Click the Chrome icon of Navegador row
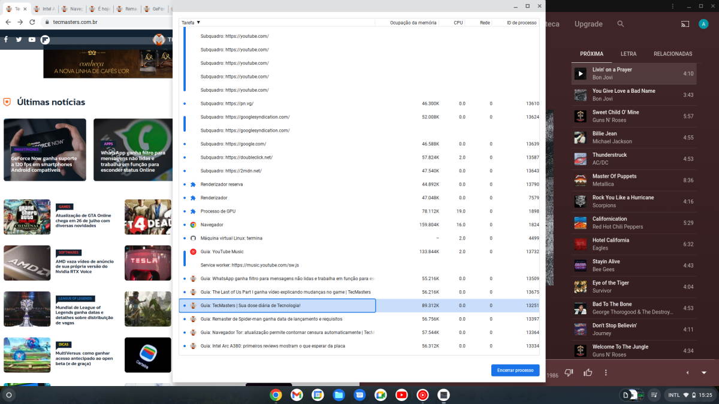Viewport: 719px width, 404px height. [x=193, y=224]
